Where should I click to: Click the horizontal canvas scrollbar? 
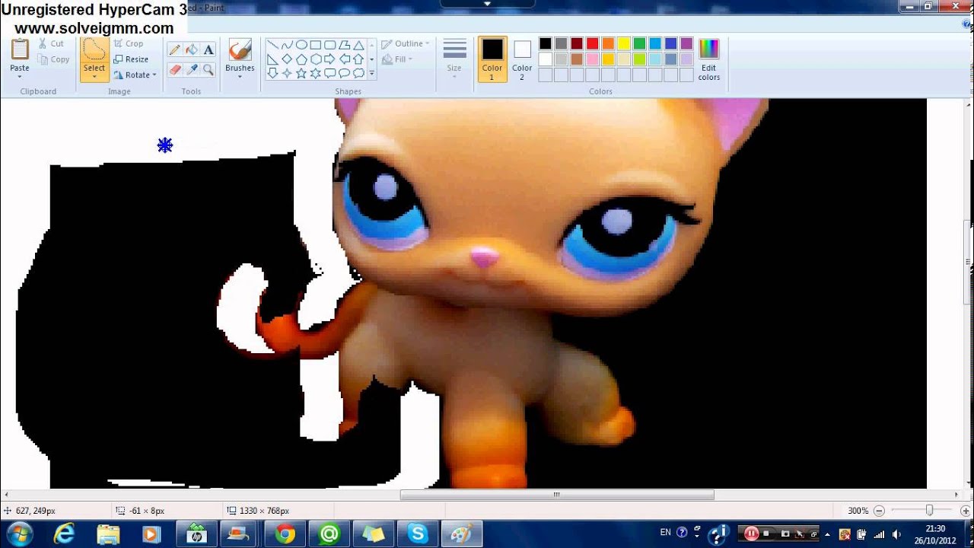[x=556, y=495]
